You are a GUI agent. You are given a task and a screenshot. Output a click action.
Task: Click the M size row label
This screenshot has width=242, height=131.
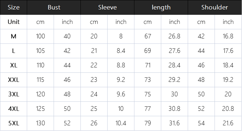point(14,36)
